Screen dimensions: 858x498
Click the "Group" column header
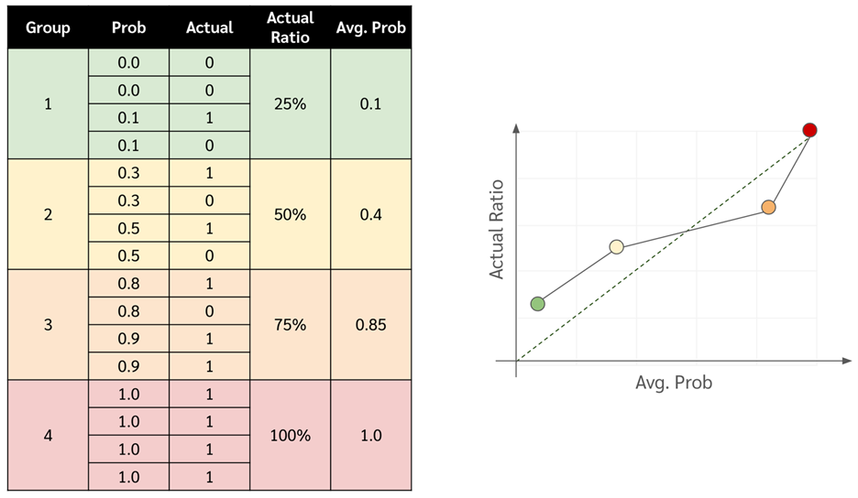click(x=48, y=27)
